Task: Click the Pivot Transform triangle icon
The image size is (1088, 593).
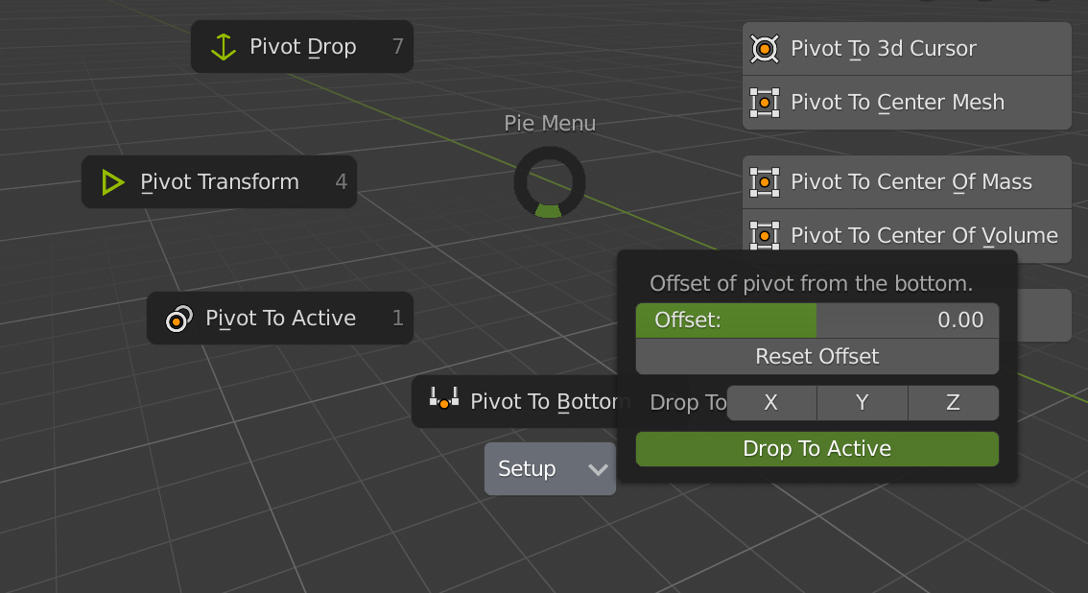Action: [x=112, y=182]
